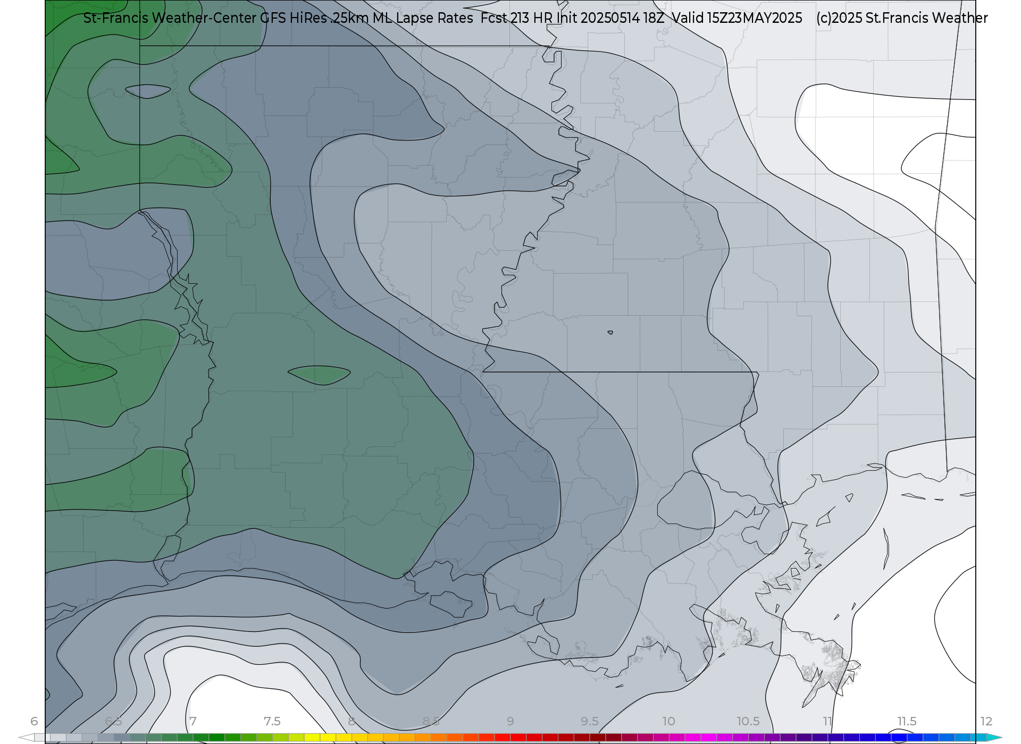Click the 'Valid 15Z23MAY2025' valid time text

(x=737, y=18)
